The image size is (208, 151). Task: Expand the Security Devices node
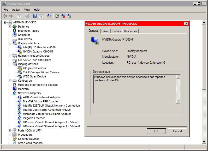(10, 139)
